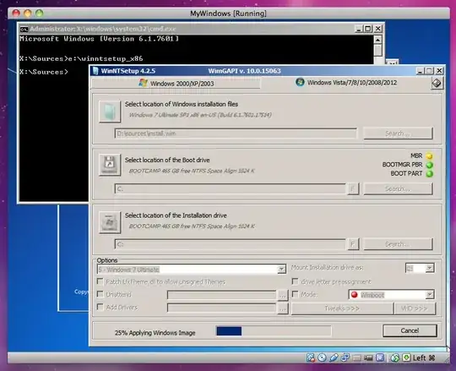Click the cmd window scrollbar up arrow

377,39
